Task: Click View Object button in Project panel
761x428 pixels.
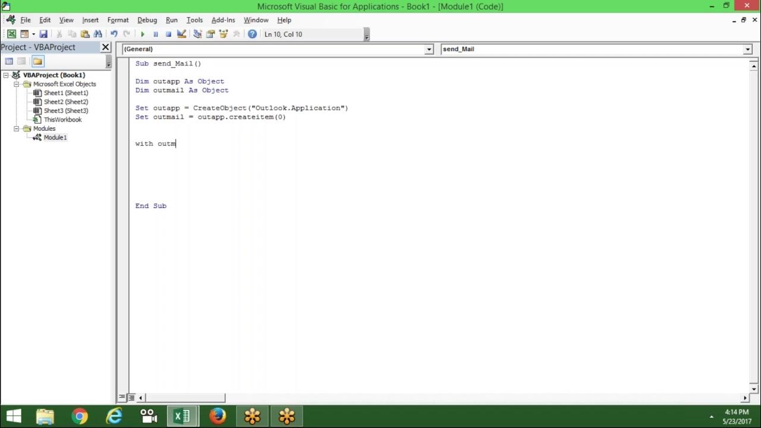Action: pyautogui.click(x=22, y=61)
